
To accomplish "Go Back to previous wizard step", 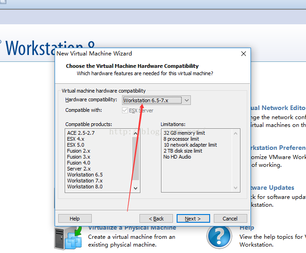I will pos(156,219).
